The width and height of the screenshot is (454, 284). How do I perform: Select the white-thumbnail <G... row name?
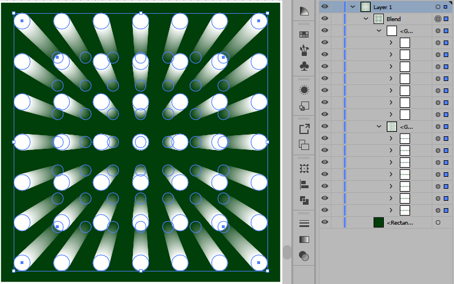(x=406, y=31)
